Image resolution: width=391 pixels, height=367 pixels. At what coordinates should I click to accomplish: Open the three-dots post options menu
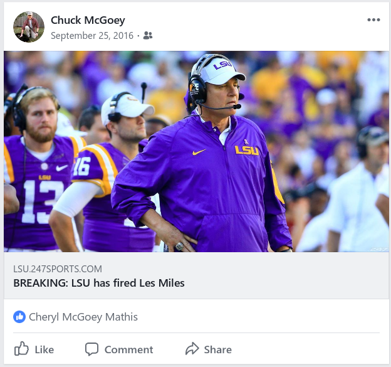point(373,20)
